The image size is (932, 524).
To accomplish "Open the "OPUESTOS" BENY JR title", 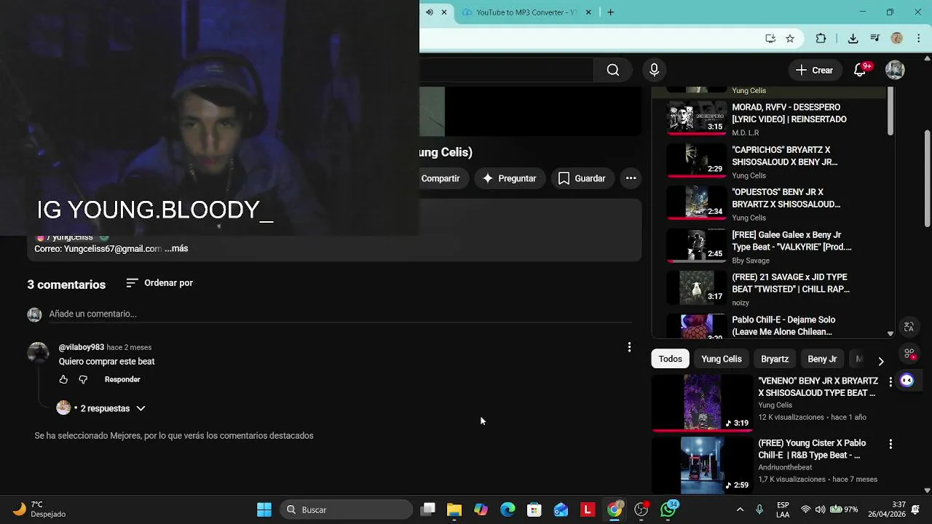I will (786, 198).
